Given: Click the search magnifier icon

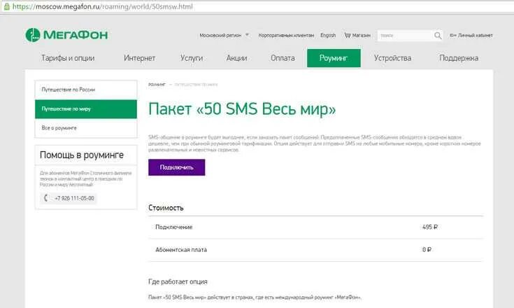Looking at the screenshot, I should coord(438,36).
